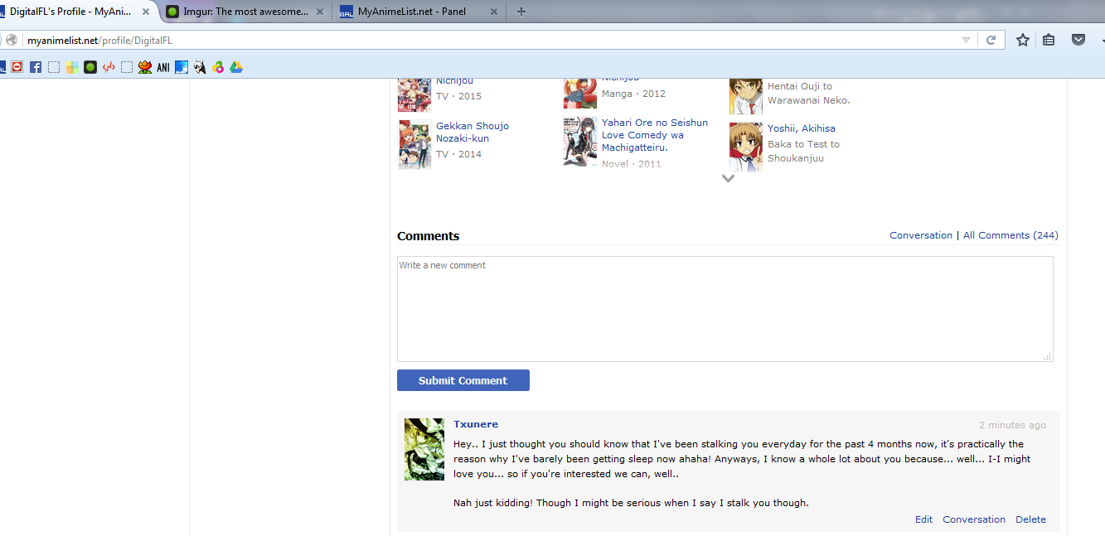Open the fire flower bookmark
Image resolution: width=1105 pixels, height=536 pixels.
click(145, 67)
